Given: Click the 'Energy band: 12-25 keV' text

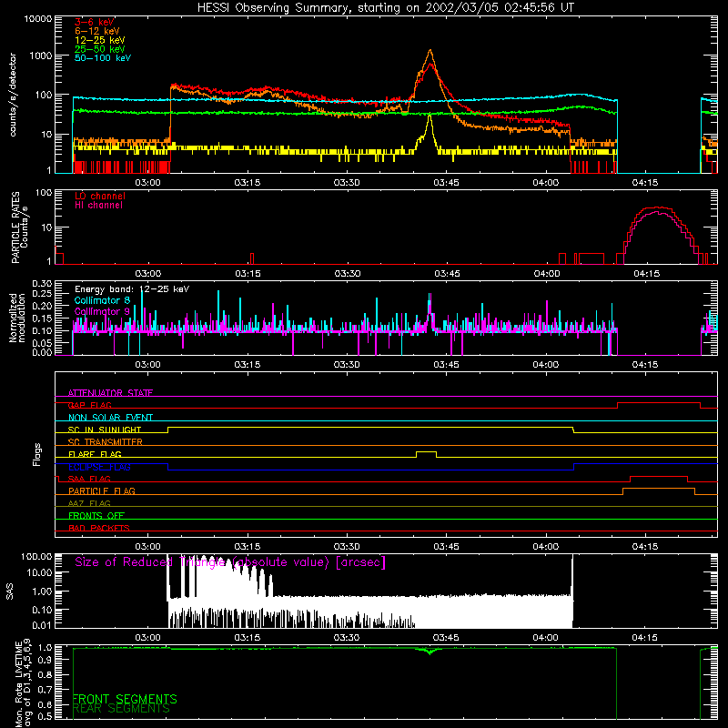Looking at the screenshot, I should click(x=132, y=289).
